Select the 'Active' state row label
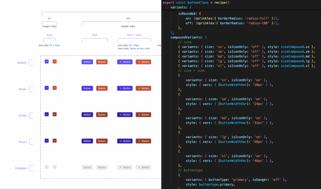The image size is (321, 189). click(x=23, y=115)
